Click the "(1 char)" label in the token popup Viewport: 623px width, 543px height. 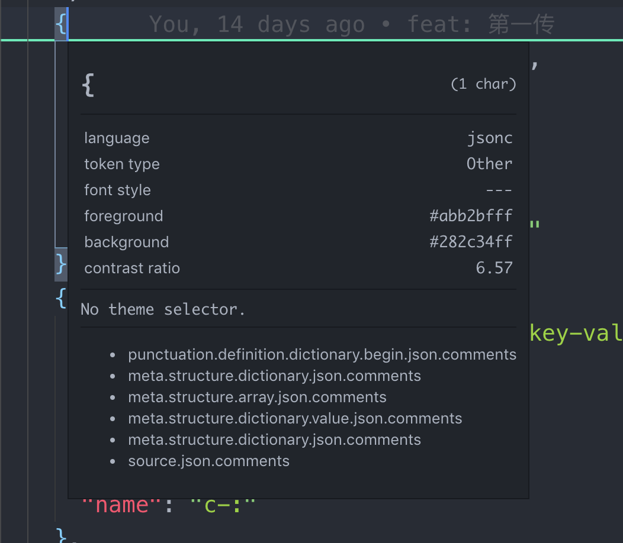[x=483, y=84]
